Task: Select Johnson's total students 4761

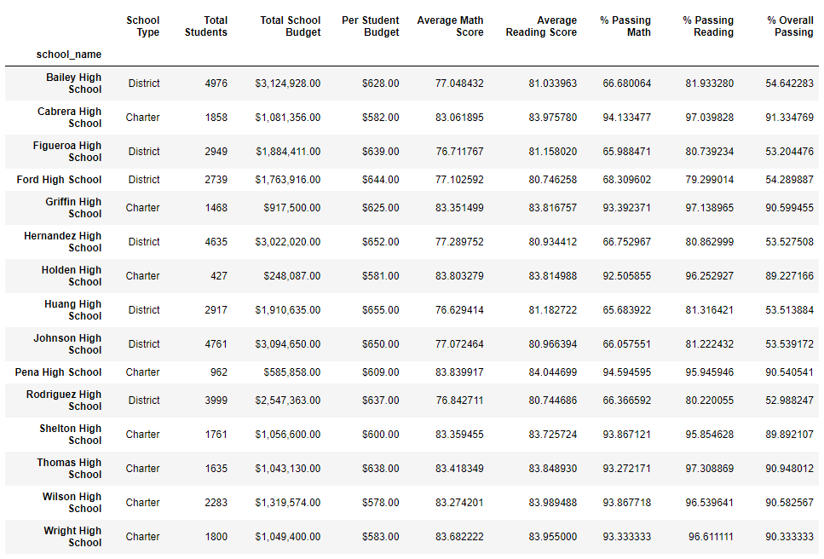Action: 216,344
